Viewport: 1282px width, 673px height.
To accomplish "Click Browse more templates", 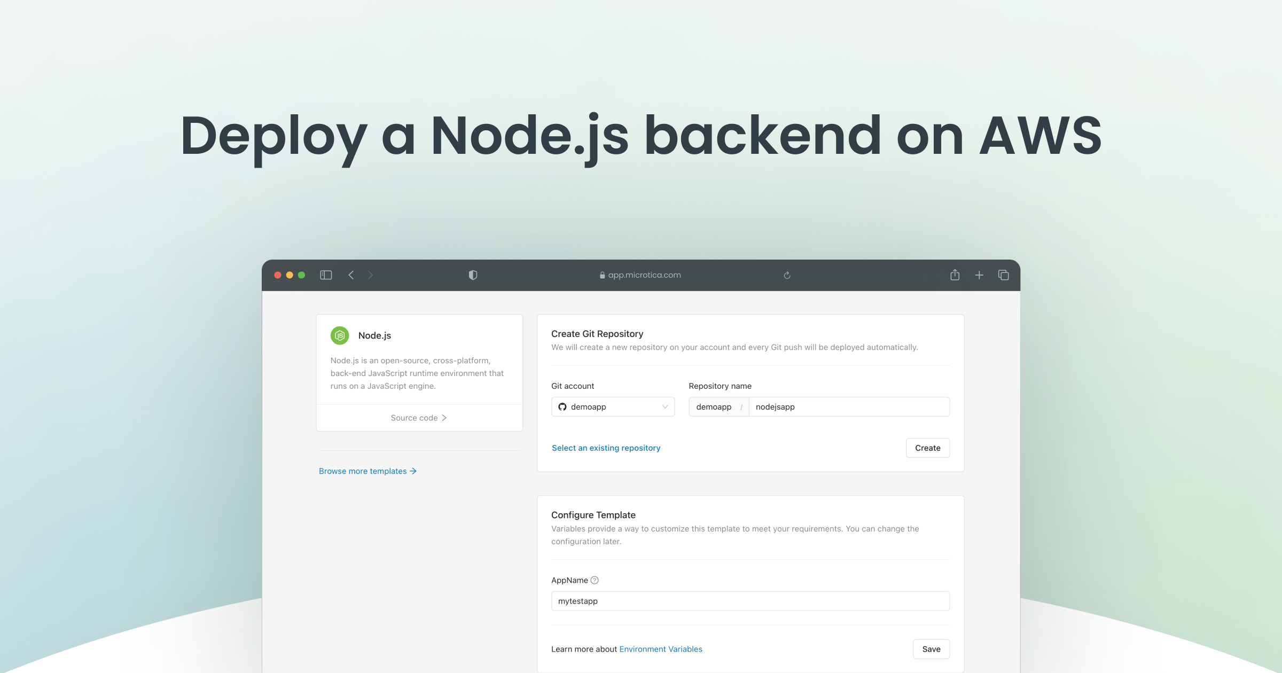I will [367, 471].
